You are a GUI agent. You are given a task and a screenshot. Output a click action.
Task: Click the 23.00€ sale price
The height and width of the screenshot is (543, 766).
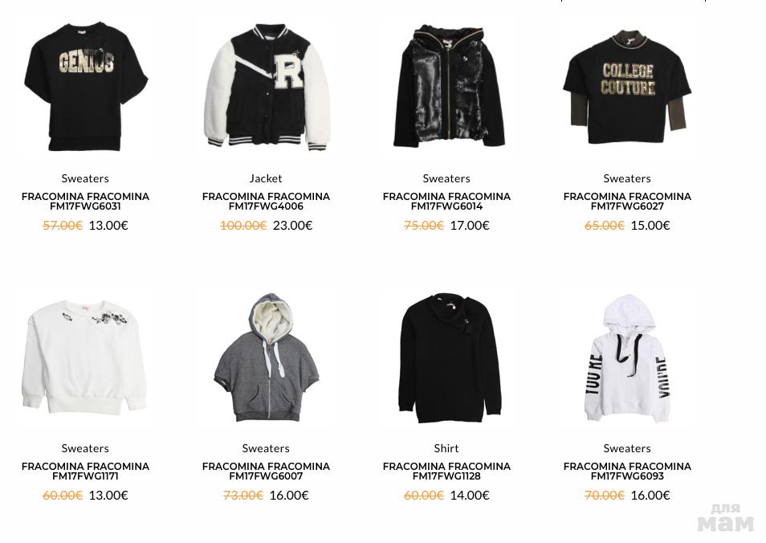292,226
